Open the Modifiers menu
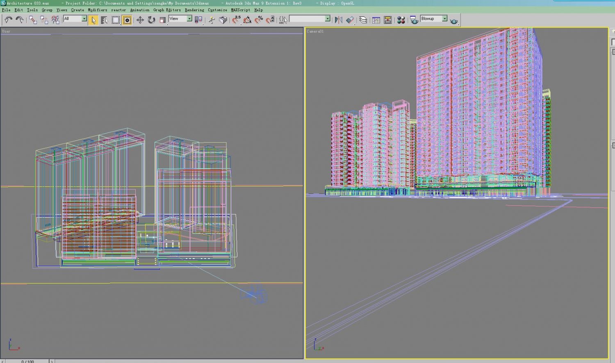 (97, 10)
